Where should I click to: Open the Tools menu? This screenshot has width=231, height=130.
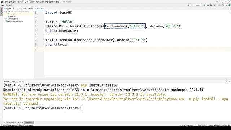42,2
